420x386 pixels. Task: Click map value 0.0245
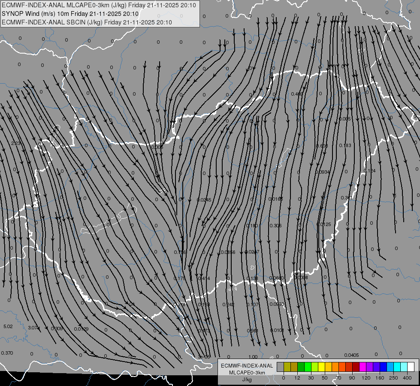pos(204,200)
